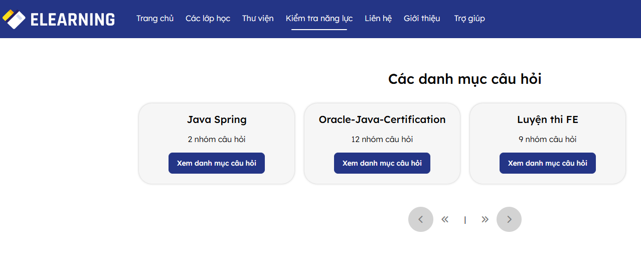Click the ELEARNING brand text
The width and height of the screenshot is (641, 262).
(73, 20)
